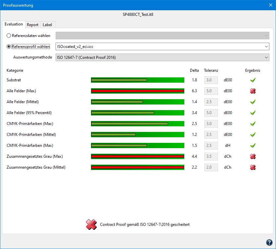
Task: Click the help question mark icon
Action: click(x=269, y=242)
